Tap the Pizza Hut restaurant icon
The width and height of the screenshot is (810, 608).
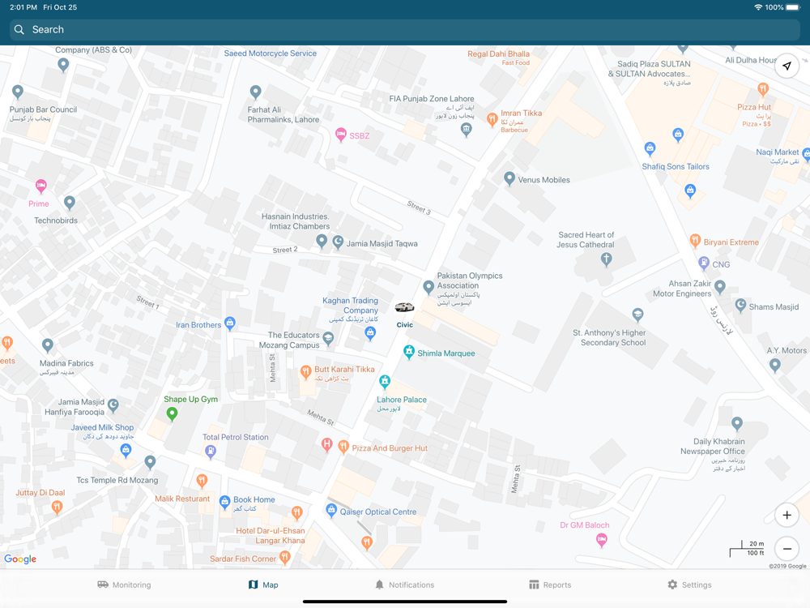[762, 89]
